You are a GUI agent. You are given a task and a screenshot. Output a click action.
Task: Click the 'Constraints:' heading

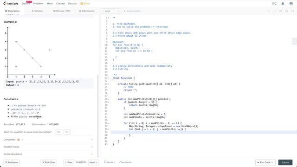coord(11,99)
